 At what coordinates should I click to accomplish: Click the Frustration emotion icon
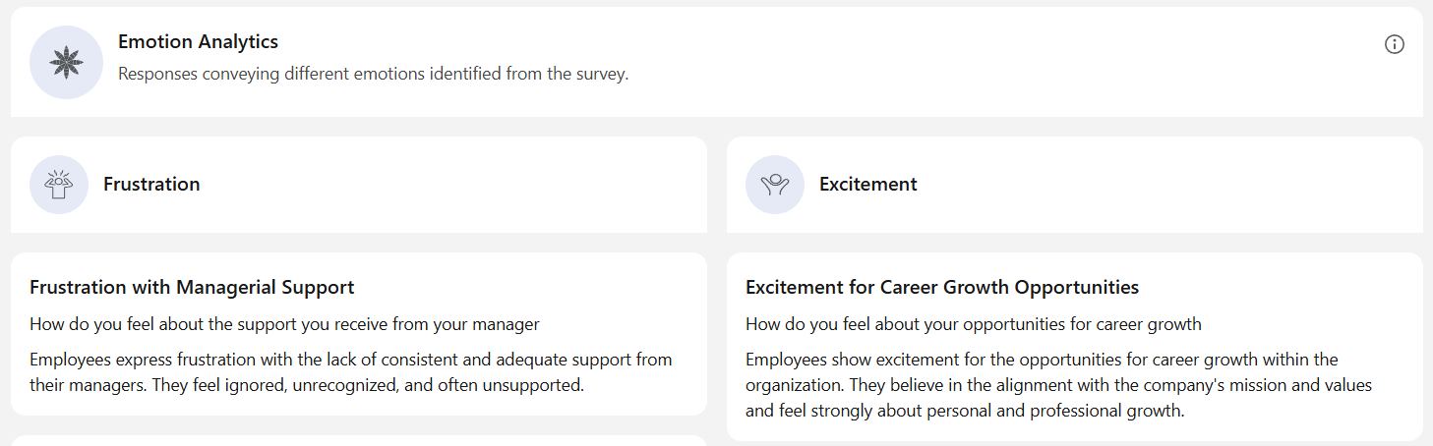59,185
